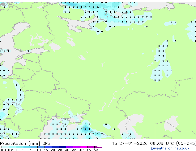Screen dimensions: 196x151
Task: Click the legend value "15"
Action: click(x=46, y=150)
